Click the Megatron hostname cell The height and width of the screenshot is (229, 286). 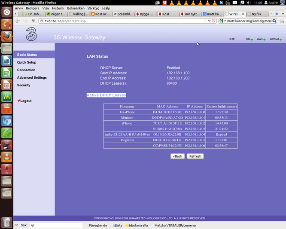pyautogui.click(x=127, y=140)
